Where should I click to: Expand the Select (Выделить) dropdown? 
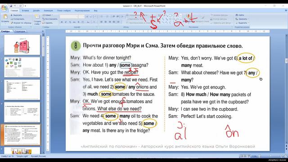(x=242, y=23)
